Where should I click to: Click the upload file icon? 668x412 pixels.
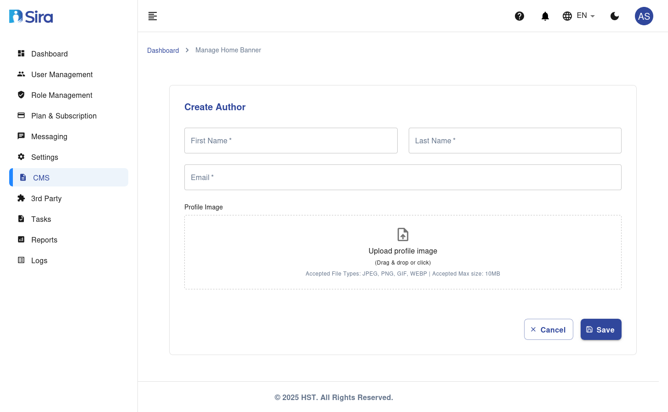[x=403, y=234]
